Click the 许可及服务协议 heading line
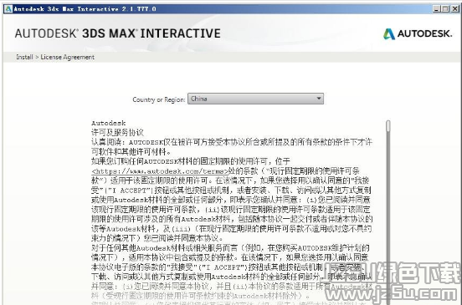This screenshot has width=462, height=305. [x=117, y=133]
